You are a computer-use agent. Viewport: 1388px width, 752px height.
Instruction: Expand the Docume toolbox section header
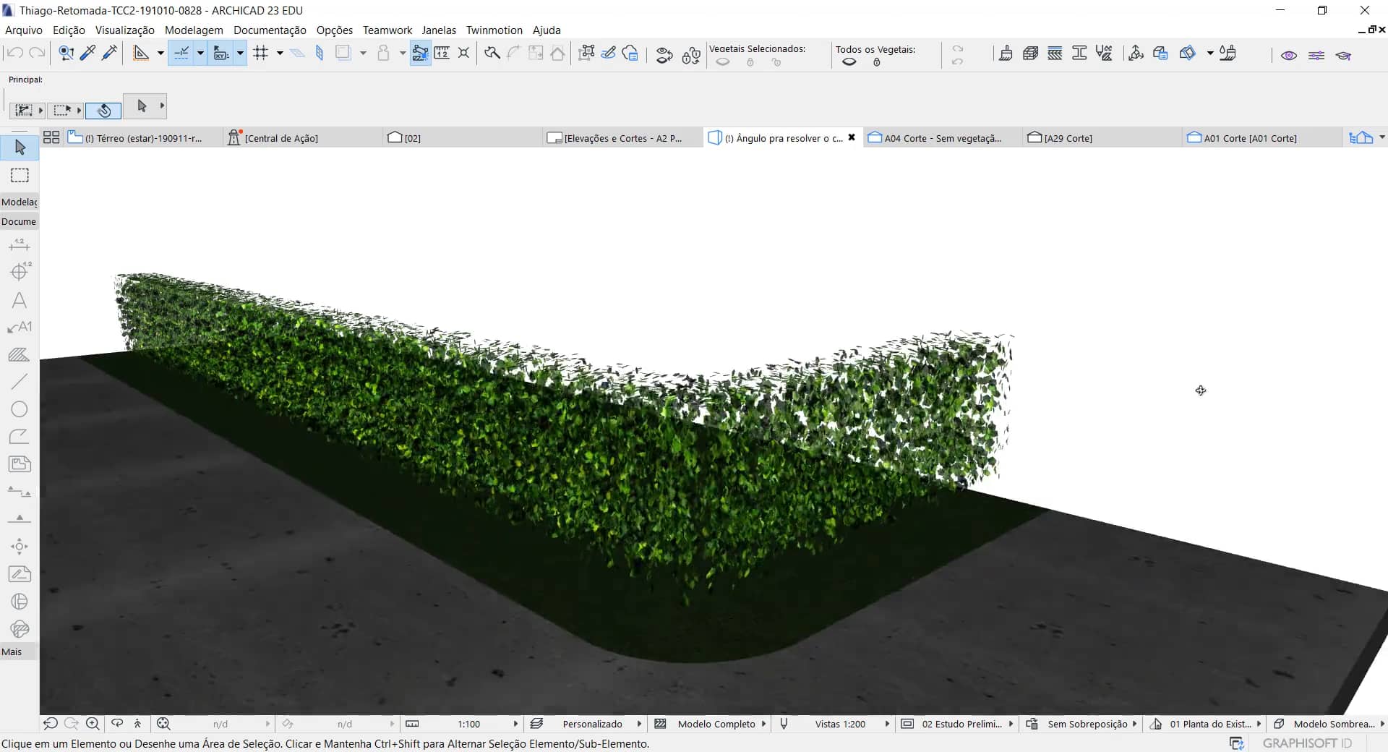[x=19, y=221]
